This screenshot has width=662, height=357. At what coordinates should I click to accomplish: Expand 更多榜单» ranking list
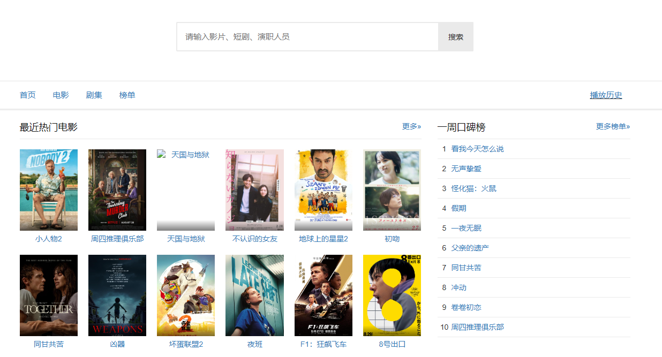(613, 127)
